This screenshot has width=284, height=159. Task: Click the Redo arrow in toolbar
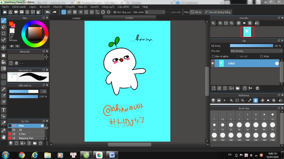(x=55, y=12)
